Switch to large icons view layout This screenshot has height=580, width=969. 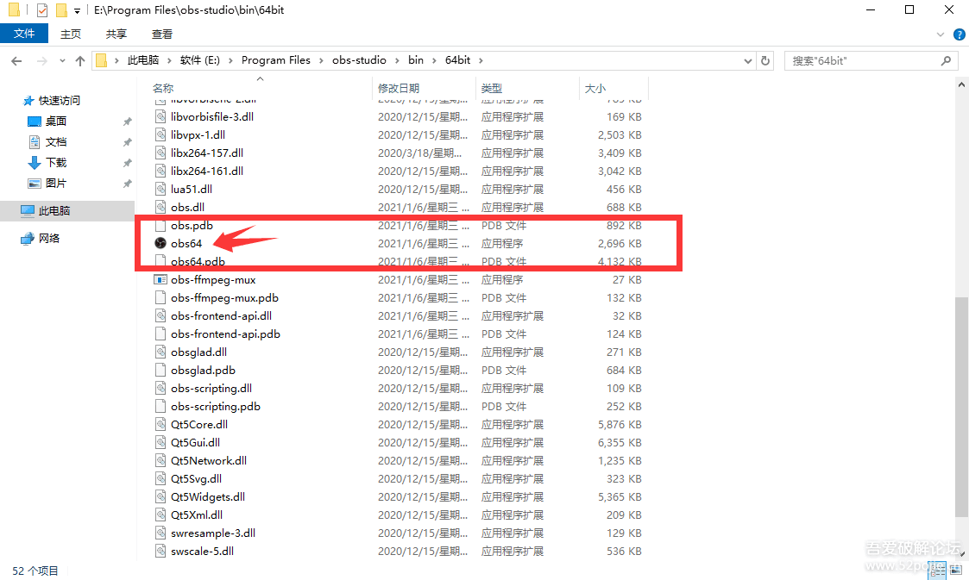coord(956,571)
